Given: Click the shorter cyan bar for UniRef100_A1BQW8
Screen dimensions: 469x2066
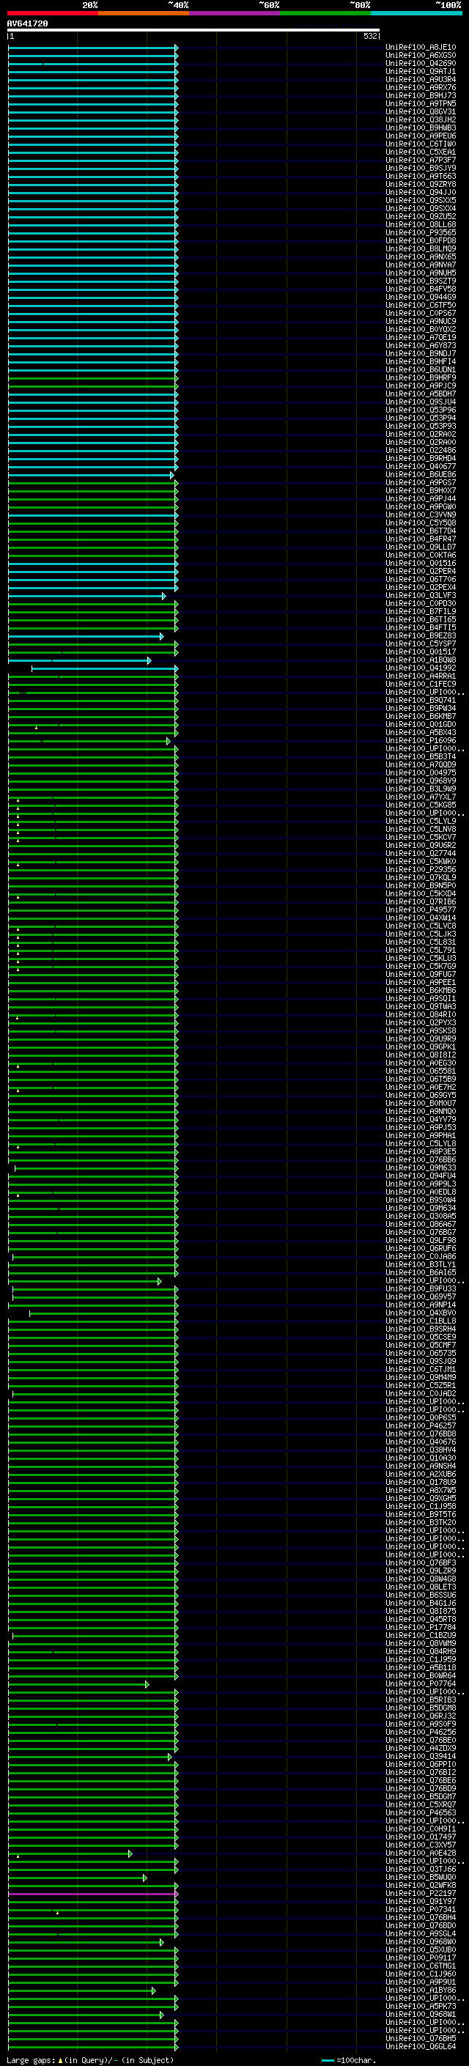Looking at the screenshot, I should click(x=79, y=661).
